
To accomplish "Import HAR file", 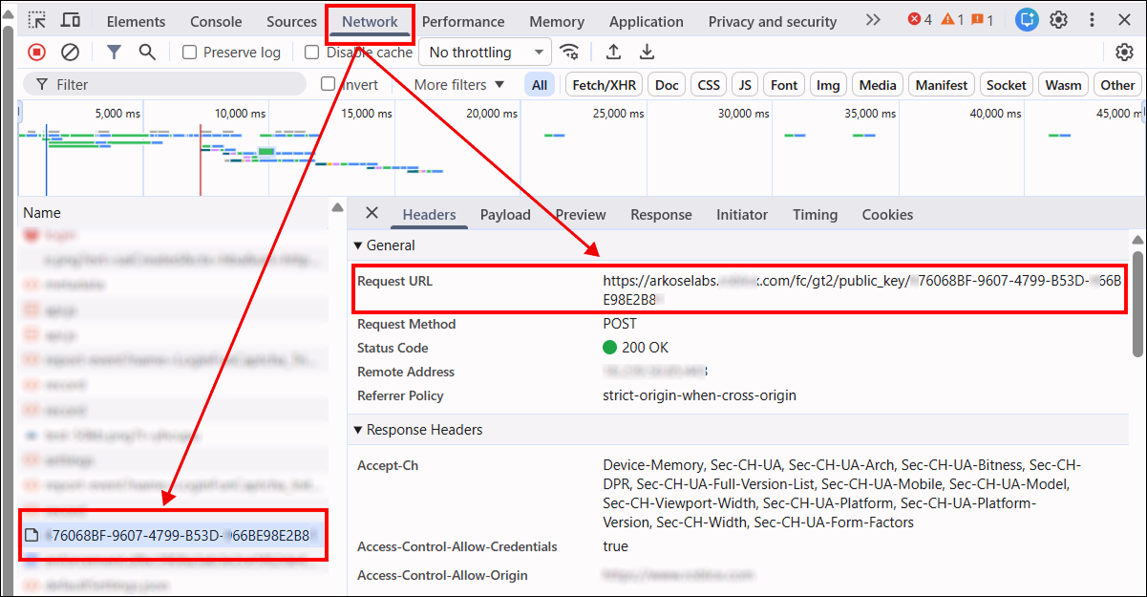I will click(613, 52).
